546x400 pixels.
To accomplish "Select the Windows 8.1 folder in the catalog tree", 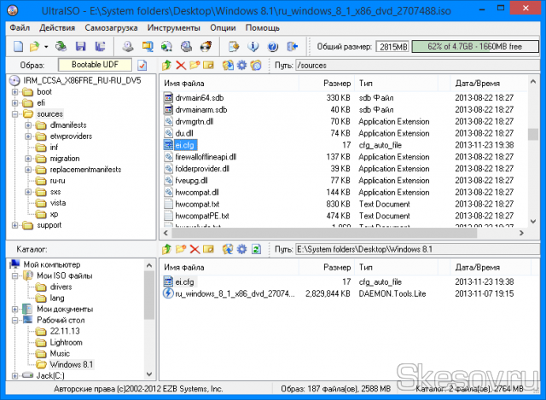I will [x=71, y=364].
